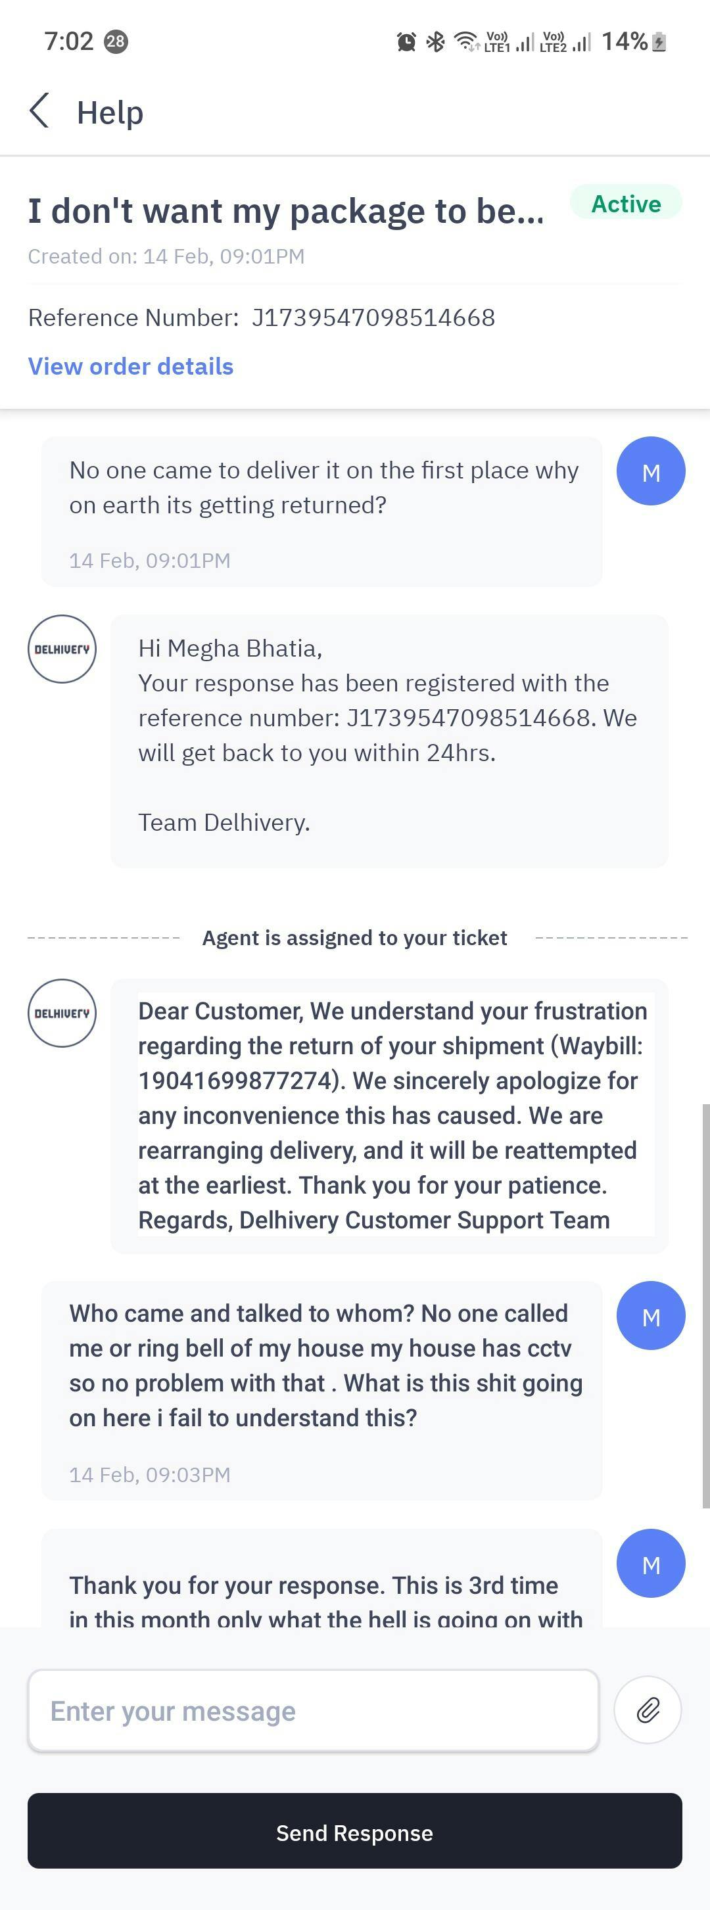Tap the M avatar beside the 09:03PM message
710x1910 pixels.
pyautogui.click(x=651, y=1316)
